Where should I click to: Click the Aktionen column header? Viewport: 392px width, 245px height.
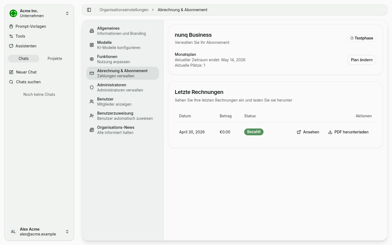coord(364,116)
